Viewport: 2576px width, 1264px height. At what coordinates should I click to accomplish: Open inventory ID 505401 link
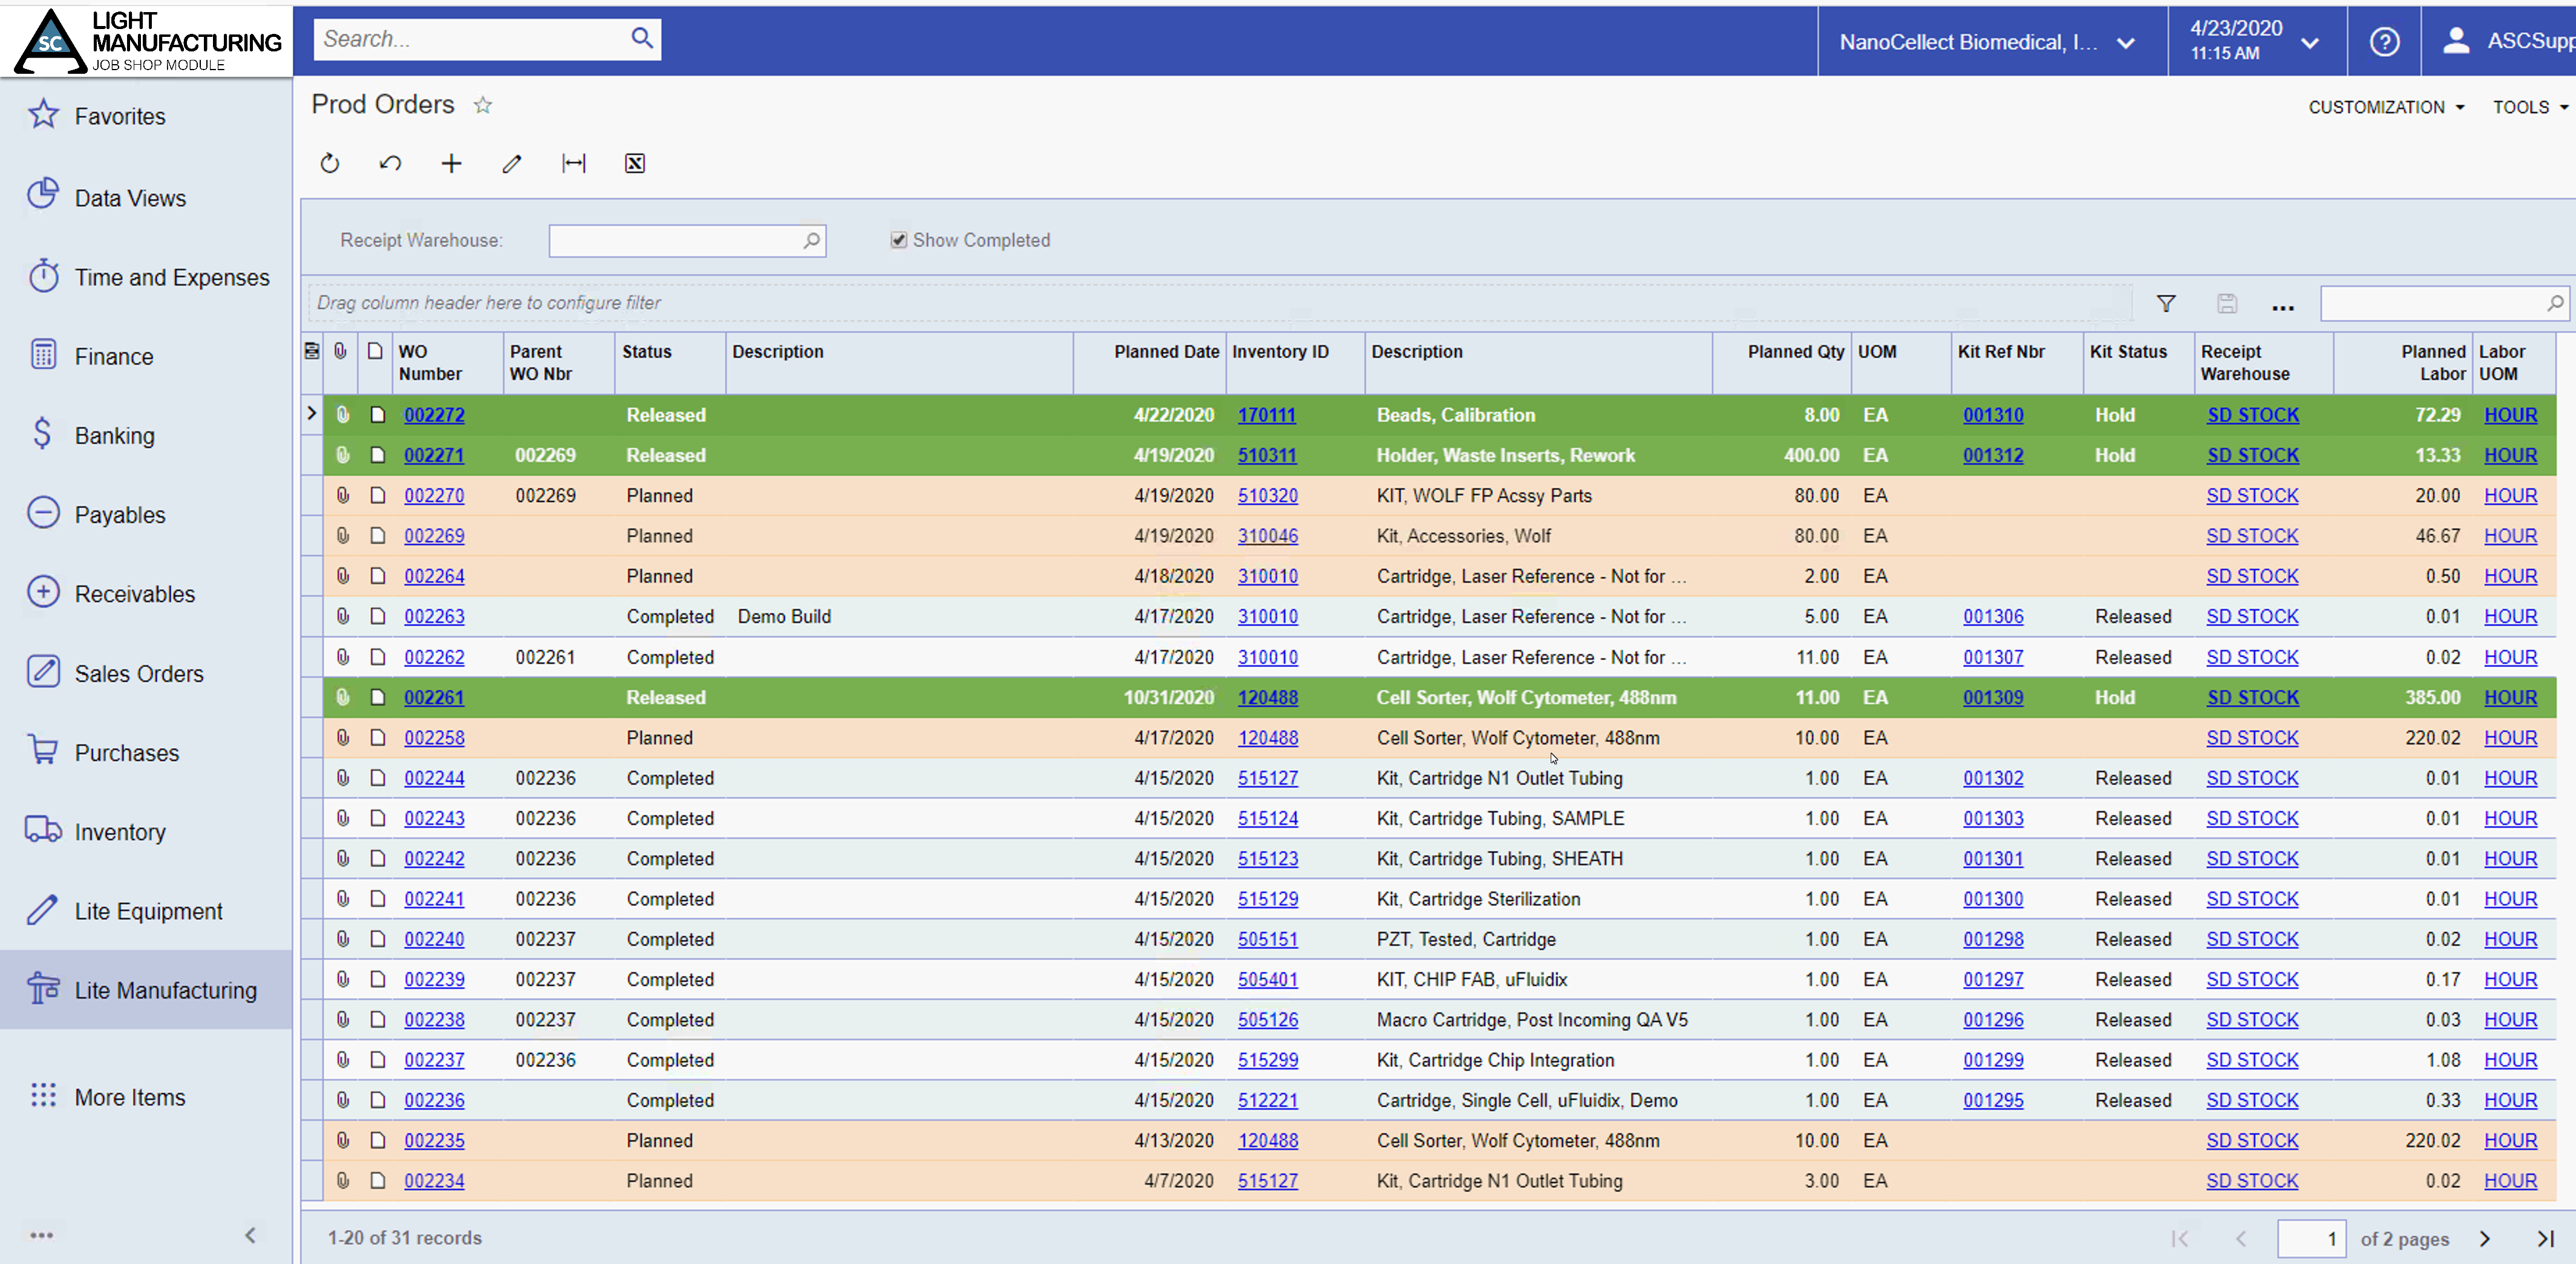[1267, 979]
